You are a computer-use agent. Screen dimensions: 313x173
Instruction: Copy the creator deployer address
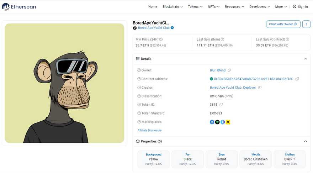coord(260,88)
